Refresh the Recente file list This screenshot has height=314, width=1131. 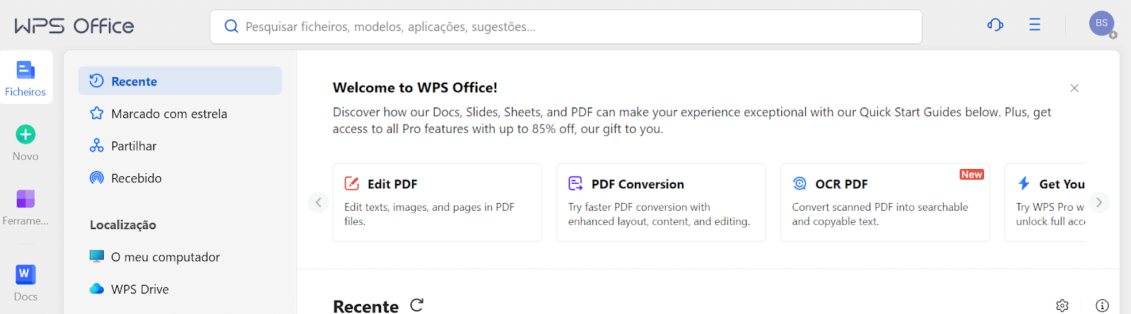(417, 305)
